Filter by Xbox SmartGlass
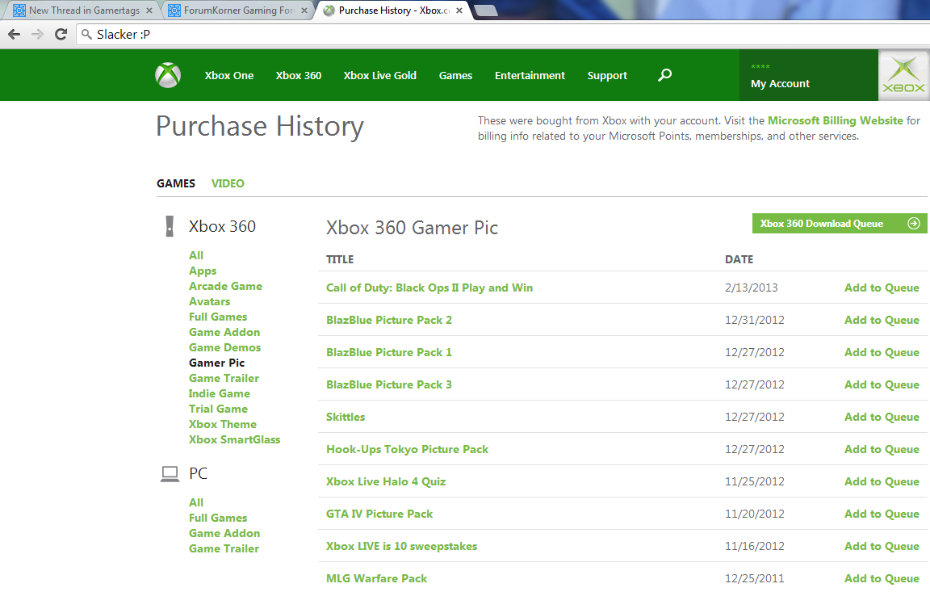The width and height of the screenshot is (930, 592). click(234, 439)
